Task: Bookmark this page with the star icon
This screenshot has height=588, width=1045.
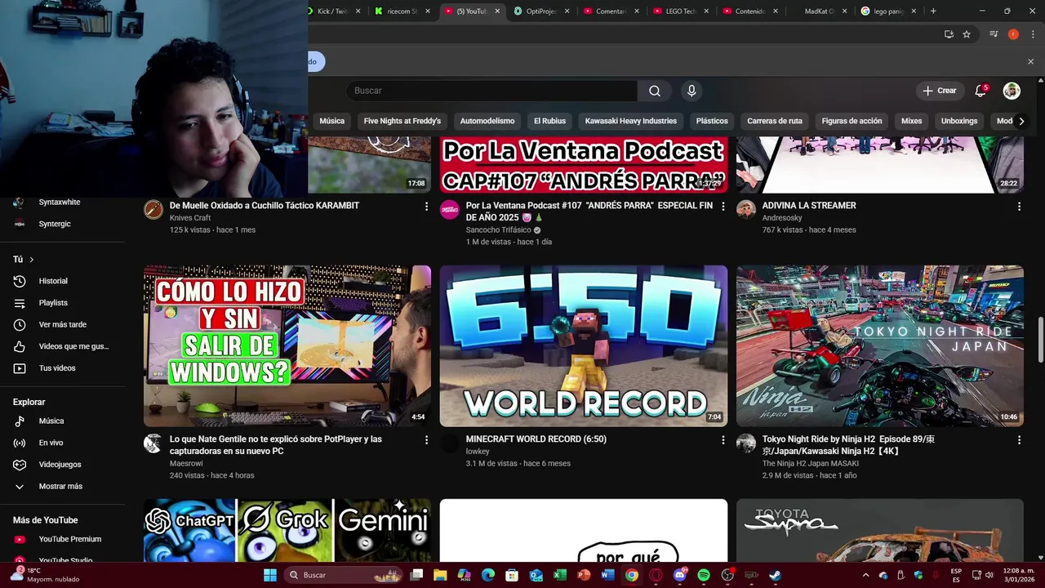Action: click(x=967, y=34)
